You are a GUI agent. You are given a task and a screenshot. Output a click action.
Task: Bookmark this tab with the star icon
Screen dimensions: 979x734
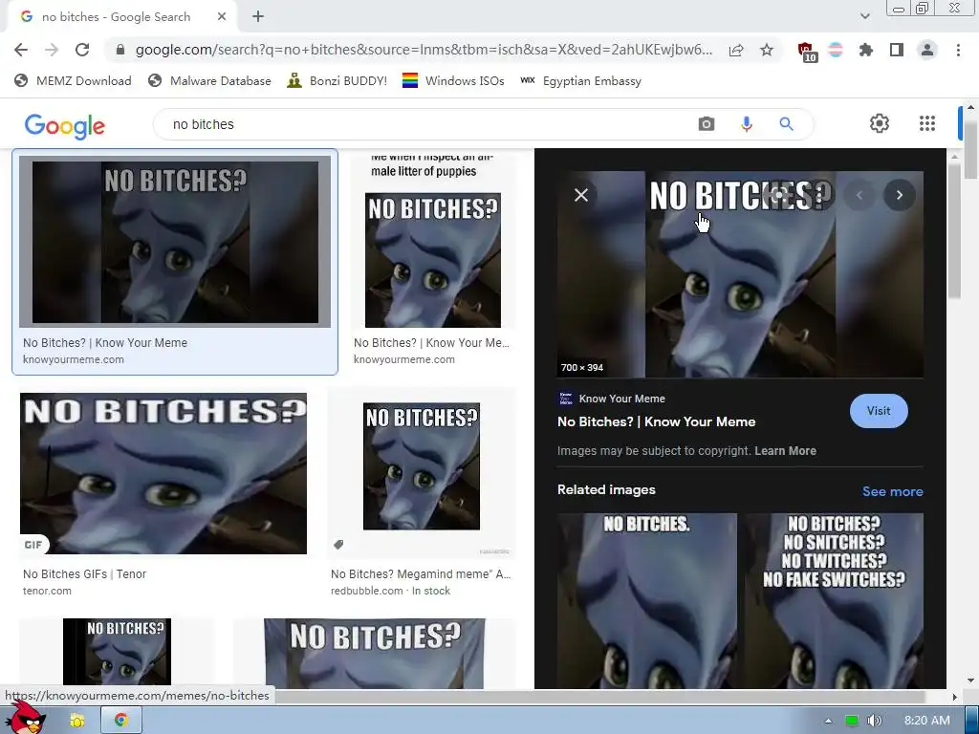767,50
